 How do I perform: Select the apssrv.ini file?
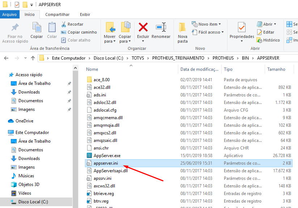click(x=102, y=178)
